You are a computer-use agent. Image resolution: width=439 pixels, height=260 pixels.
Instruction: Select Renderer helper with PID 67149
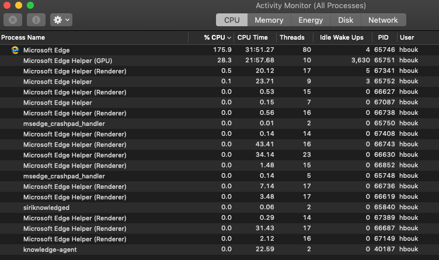pos(219,239)
